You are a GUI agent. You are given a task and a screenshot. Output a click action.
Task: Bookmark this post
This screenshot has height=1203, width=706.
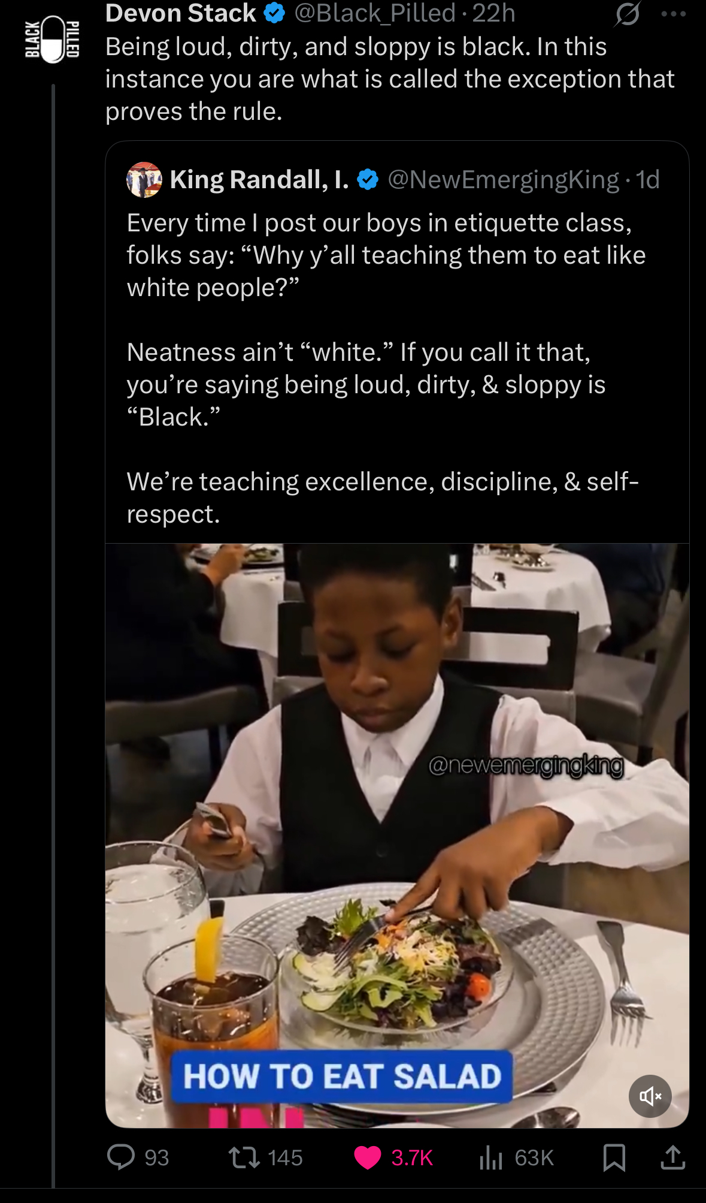614,1157
